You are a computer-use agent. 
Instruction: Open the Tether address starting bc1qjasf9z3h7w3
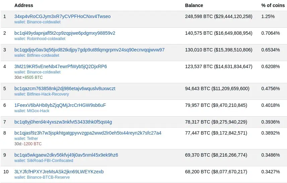88,133
